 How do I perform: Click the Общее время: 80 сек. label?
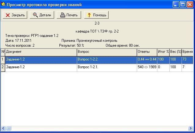point(123,45)
